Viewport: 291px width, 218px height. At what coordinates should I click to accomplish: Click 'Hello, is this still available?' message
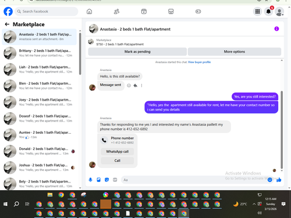120,77
